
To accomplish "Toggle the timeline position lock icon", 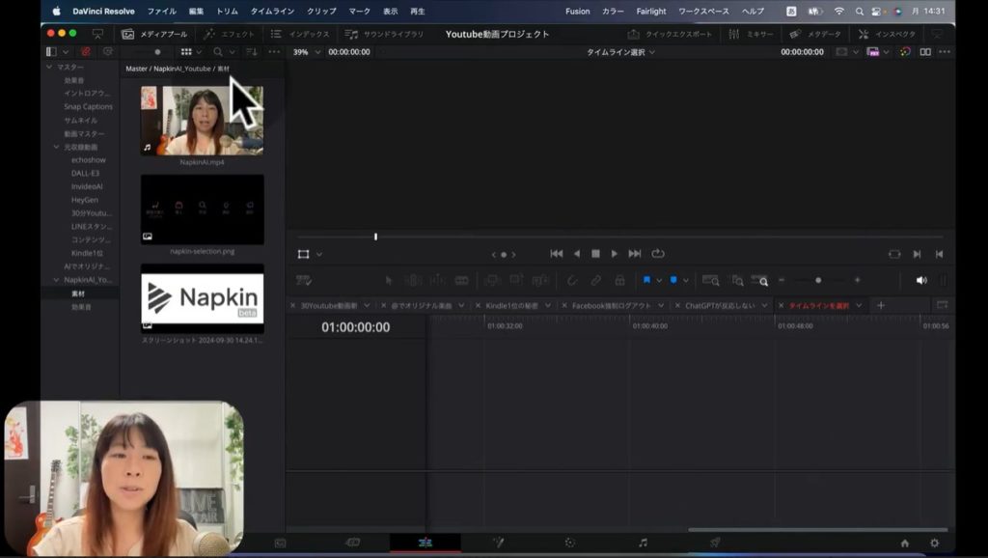I will point(618,280).
